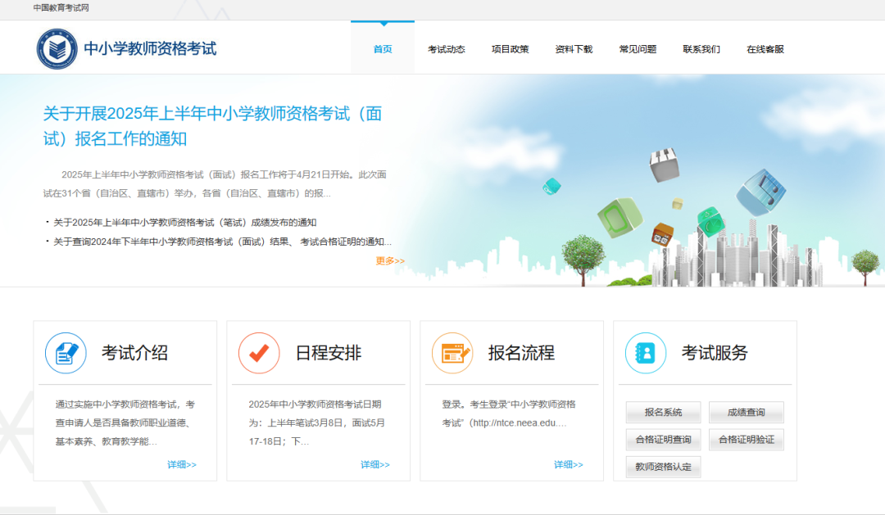
Task: Click the 报名系统 button
Action: 663,412
